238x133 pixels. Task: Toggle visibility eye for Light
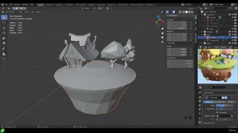[232, 29]
